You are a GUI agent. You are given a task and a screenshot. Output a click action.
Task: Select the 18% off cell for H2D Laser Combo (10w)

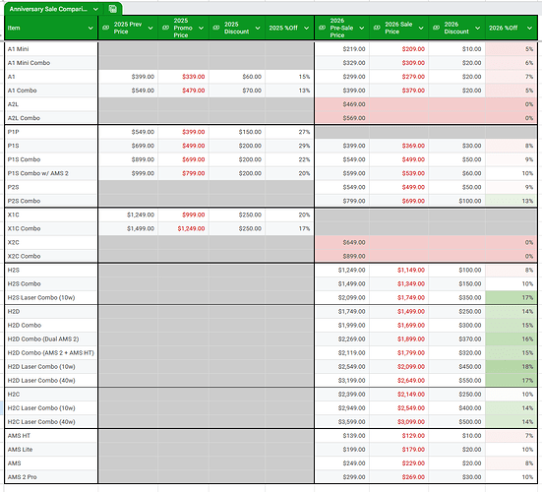(511, 367)
